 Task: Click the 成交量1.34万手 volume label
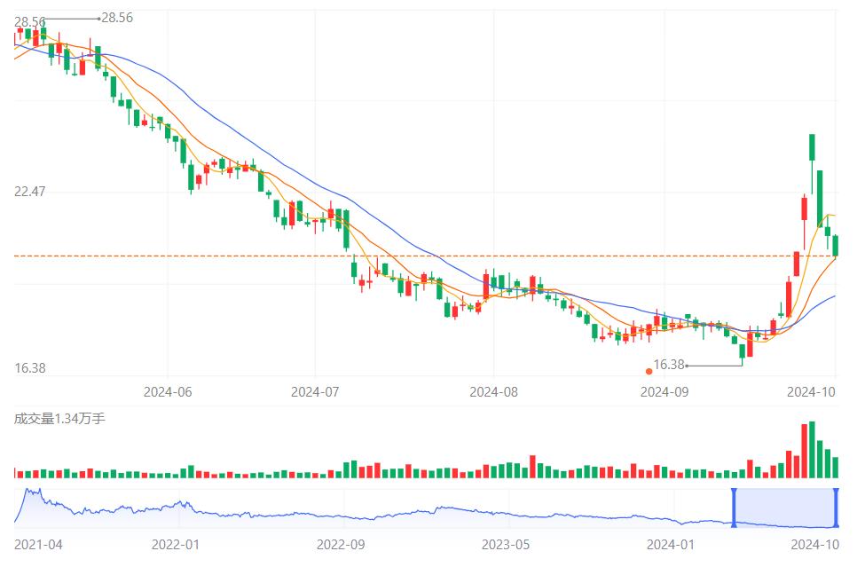tap(59, 418)
